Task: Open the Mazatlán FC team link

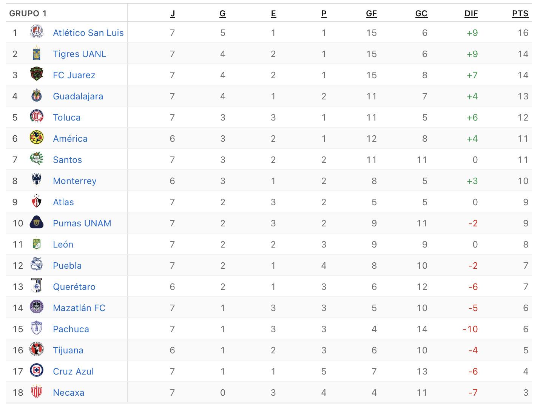Action: (x=79, y=308)
